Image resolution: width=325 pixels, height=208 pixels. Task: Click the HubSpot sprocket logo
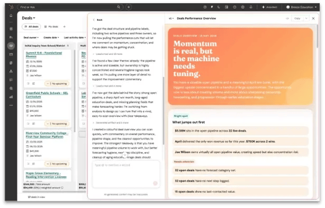(x=11, y=7)
